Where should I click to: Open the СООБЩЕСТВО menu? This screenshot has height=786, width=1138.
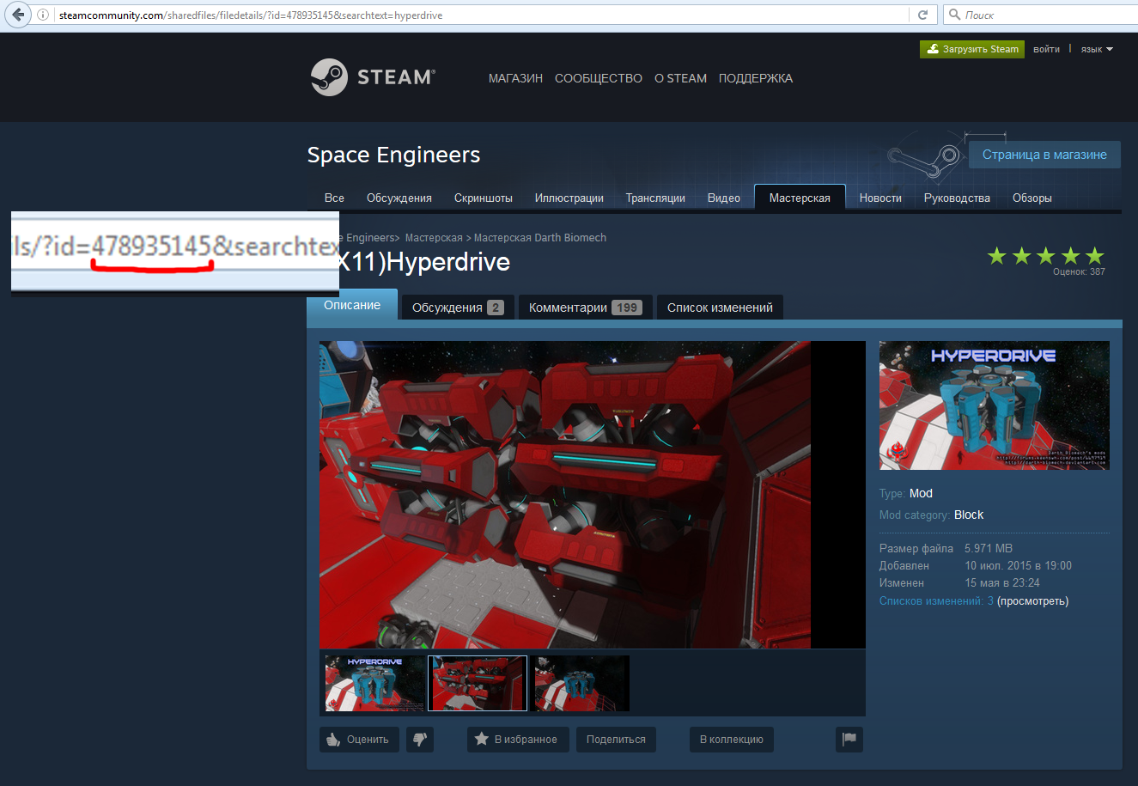[x=599, y=78]
